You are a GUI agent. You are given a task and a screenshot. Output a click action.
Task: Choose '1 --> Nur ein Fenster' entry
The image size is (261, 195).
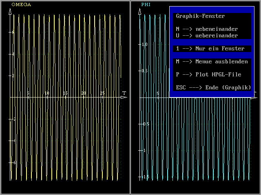[x=210, y=49]
